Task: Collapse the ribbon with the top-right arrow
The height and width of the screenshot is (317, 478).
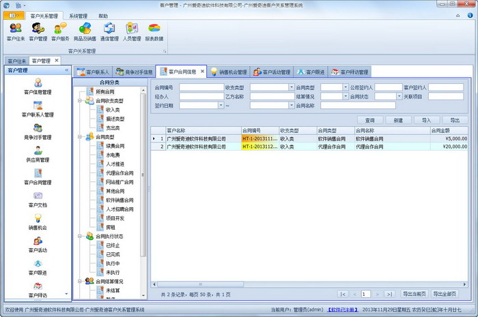Action: (x=458, y=16)
